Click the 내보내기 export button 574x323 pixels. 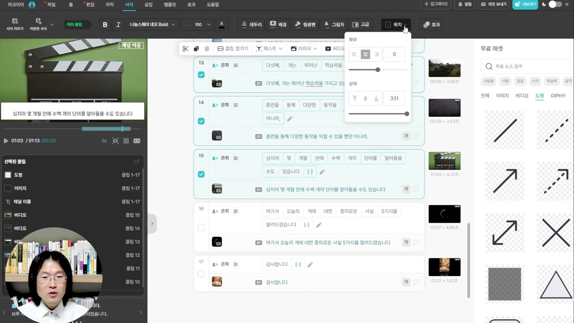pyautogui.click(x=525, y=4)
